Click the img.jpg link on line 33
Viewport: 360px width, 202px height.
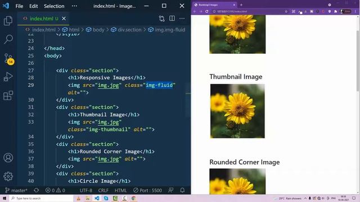[x=109, y=122]
